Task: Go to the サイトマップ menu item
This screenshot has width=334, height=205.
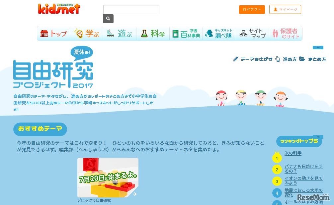Action: (253, 33)
